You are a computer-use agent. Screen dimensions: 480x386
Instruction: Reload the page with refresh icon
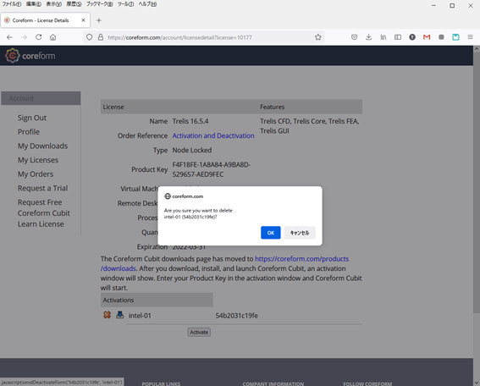tap(39, 37)
